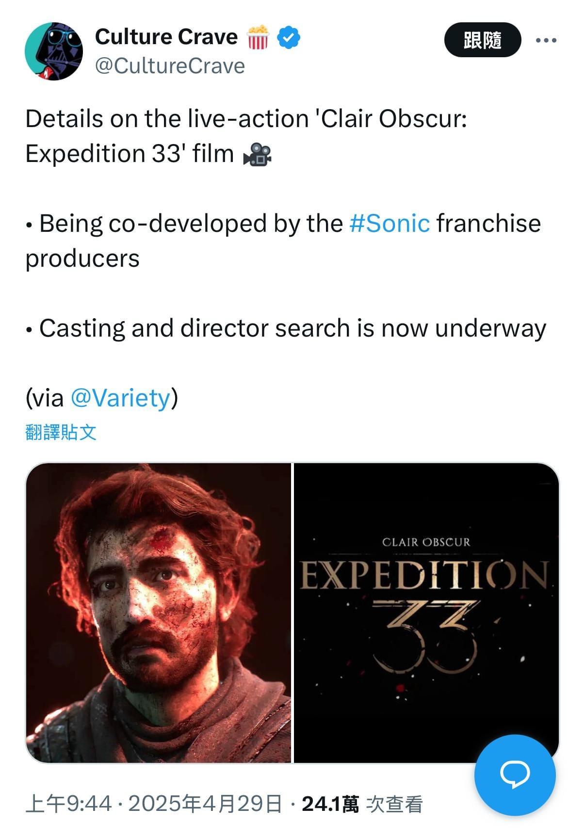Open the bloodied character image
Screen dimensions: 585x840
158,613
